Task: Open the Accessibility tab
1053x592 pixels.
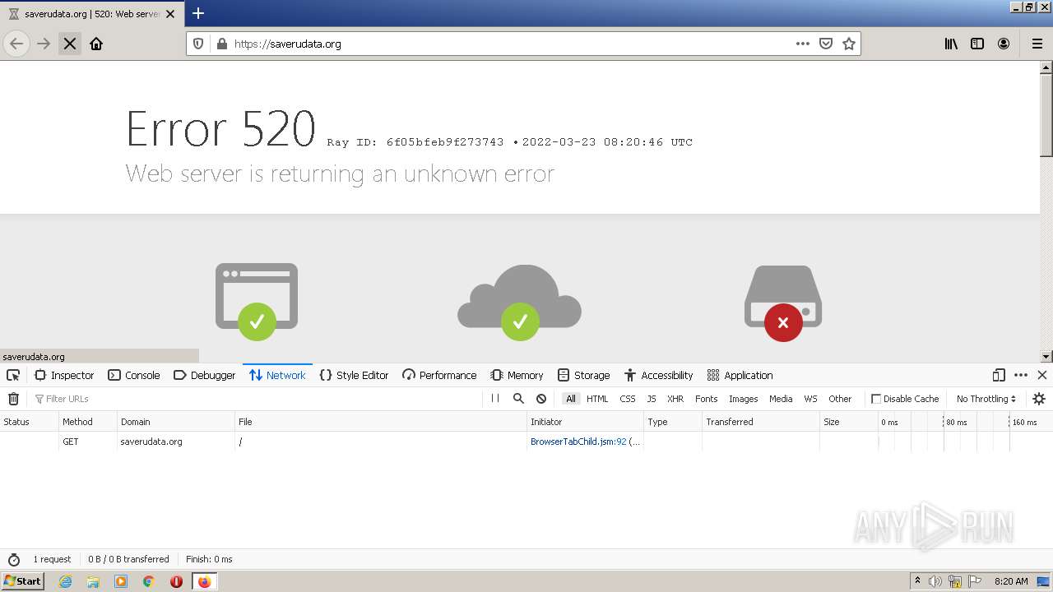Action: coord(658,375)
